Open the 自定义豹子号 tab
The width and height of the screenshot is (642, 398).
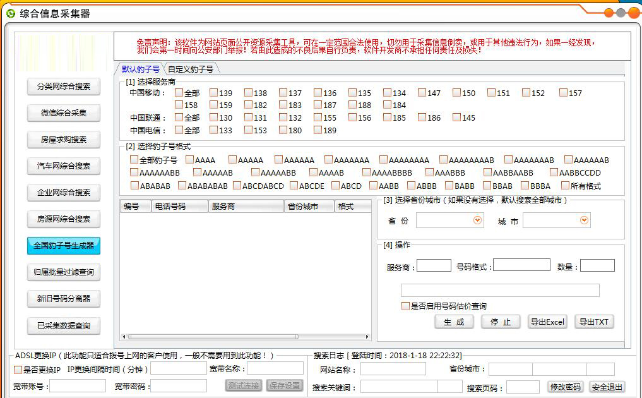(x=190, y=69)
